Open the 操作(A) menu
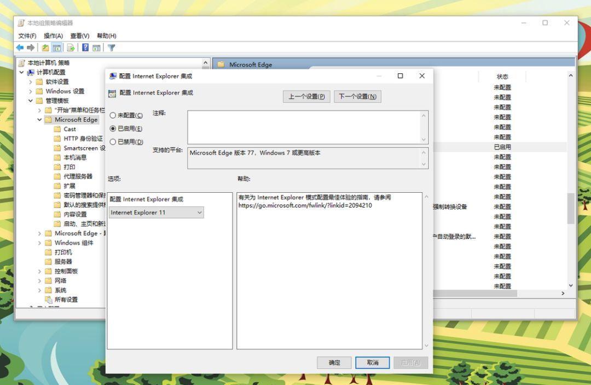Viewport: 591px width, 385px height. pos(53,36)
